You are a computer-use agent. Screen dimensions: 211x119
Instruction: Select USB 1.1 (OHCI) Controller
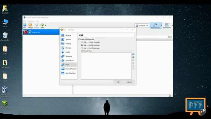click(82, 42)
